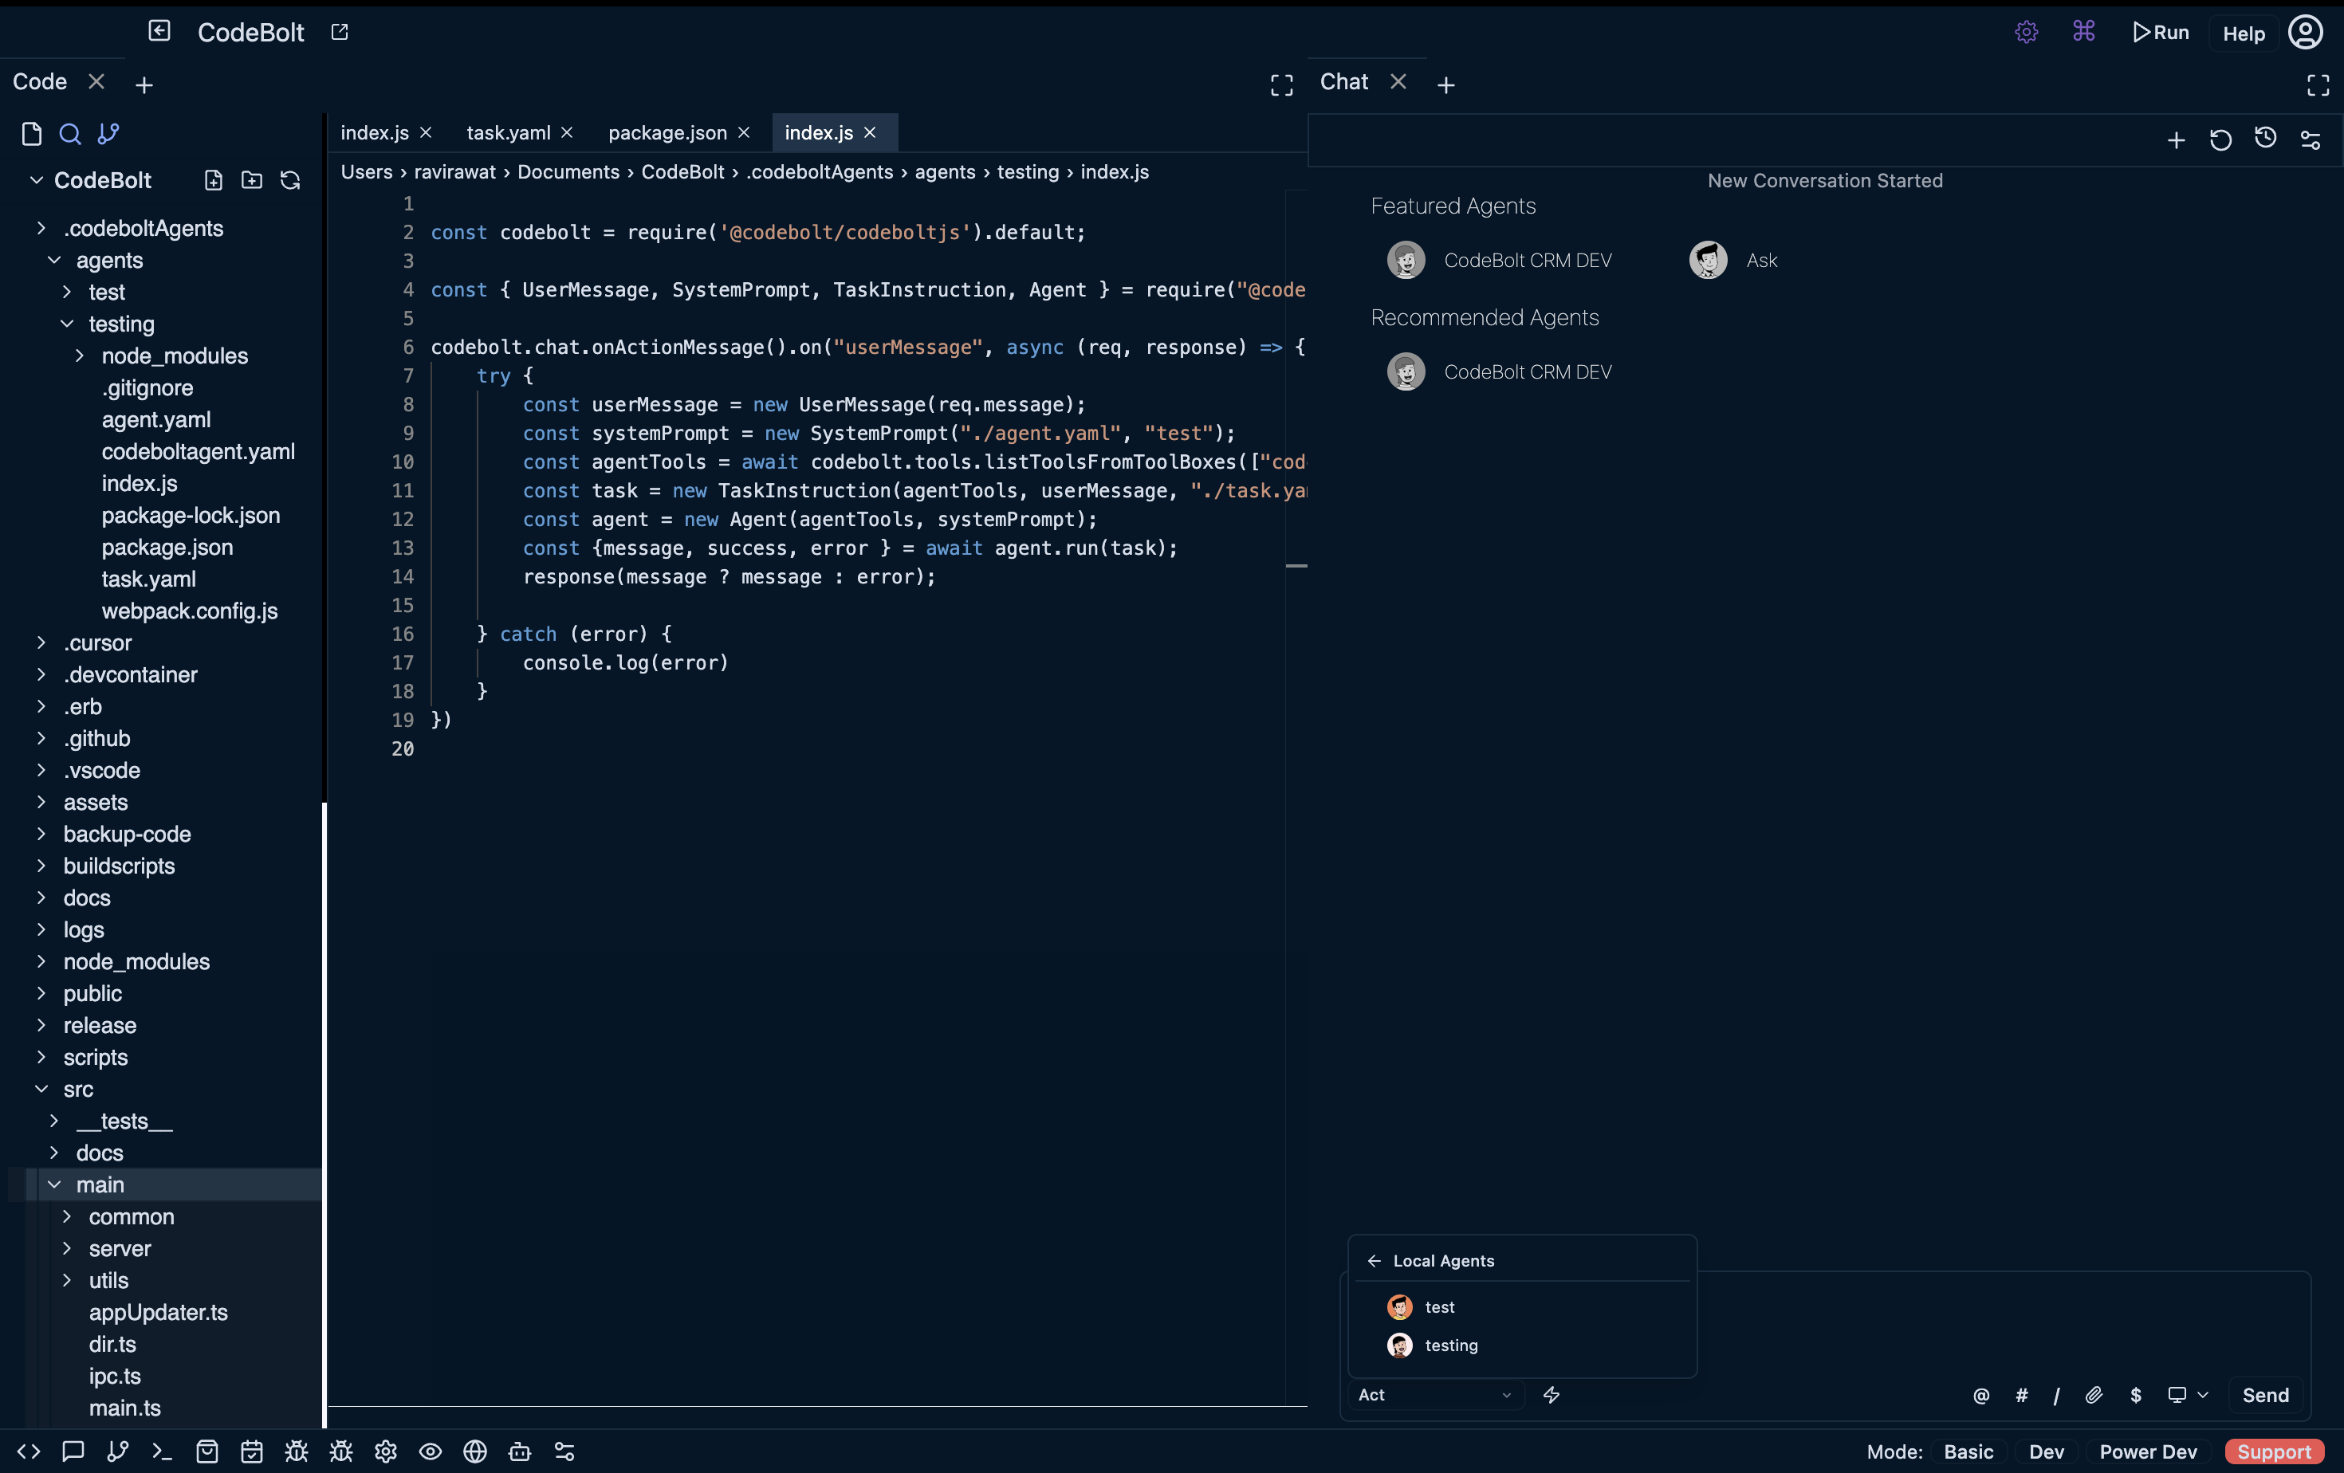Click the $ symbol in chat input
The width and height of the screenshot is (2344, 1473).
coord(2136,1395)
